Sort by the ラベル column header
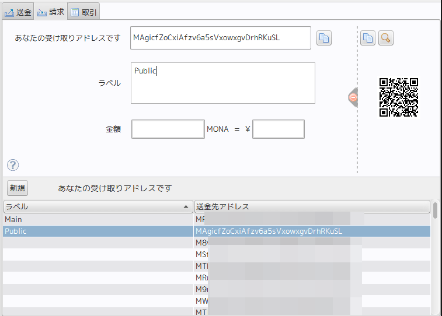 (98, 206)
